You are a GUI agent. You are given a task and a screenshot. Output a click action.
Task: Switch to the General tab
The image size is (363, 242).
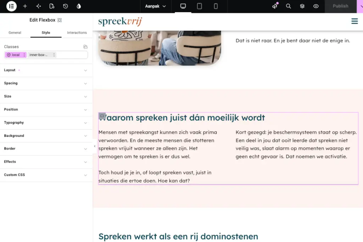(15, 33)
